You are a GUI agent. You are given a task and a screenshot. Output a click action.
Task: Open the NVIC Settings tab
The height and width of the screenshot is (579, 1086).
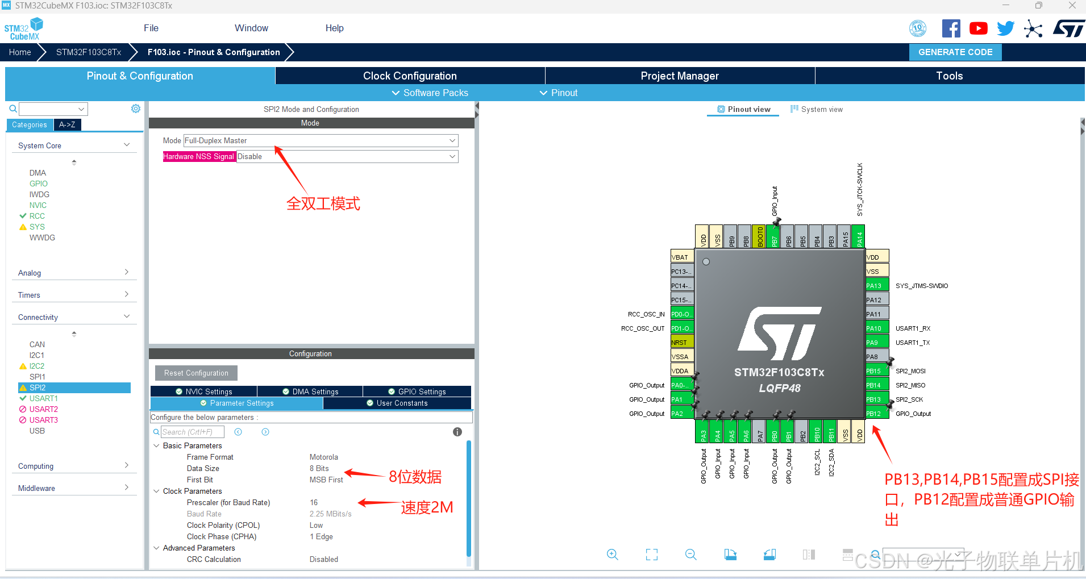(203, 391)
